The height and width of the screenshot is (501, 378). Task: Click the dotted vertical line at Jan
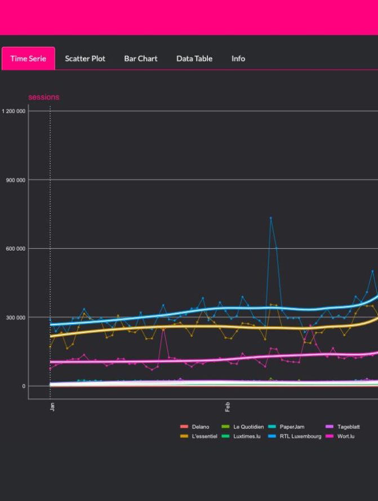coord(50,226)
